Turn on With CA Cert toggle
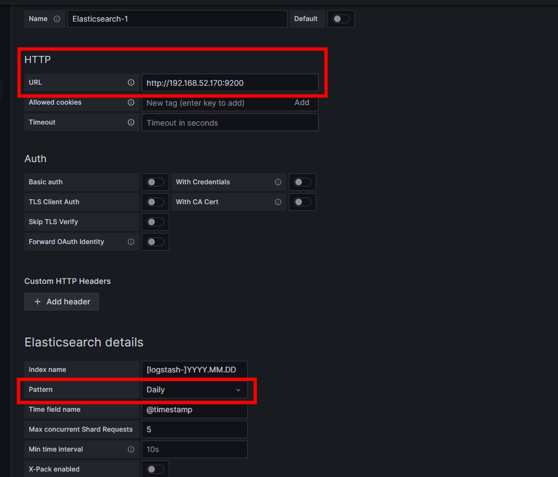558x477 pixels. (302, 202)
